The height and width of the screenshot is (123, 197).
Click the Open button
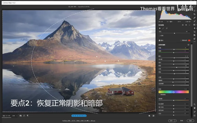pos(171,121)
